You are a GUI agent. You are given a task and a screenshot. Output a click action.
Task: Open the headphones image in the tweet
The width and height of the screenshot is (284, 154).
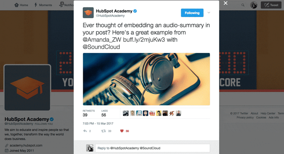(146, 79)
